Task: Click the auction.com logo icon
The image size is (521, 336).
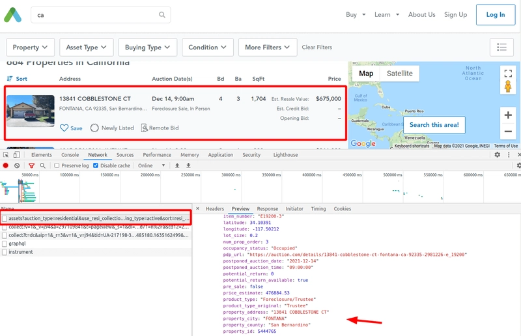Action: (x=12, y=15)
